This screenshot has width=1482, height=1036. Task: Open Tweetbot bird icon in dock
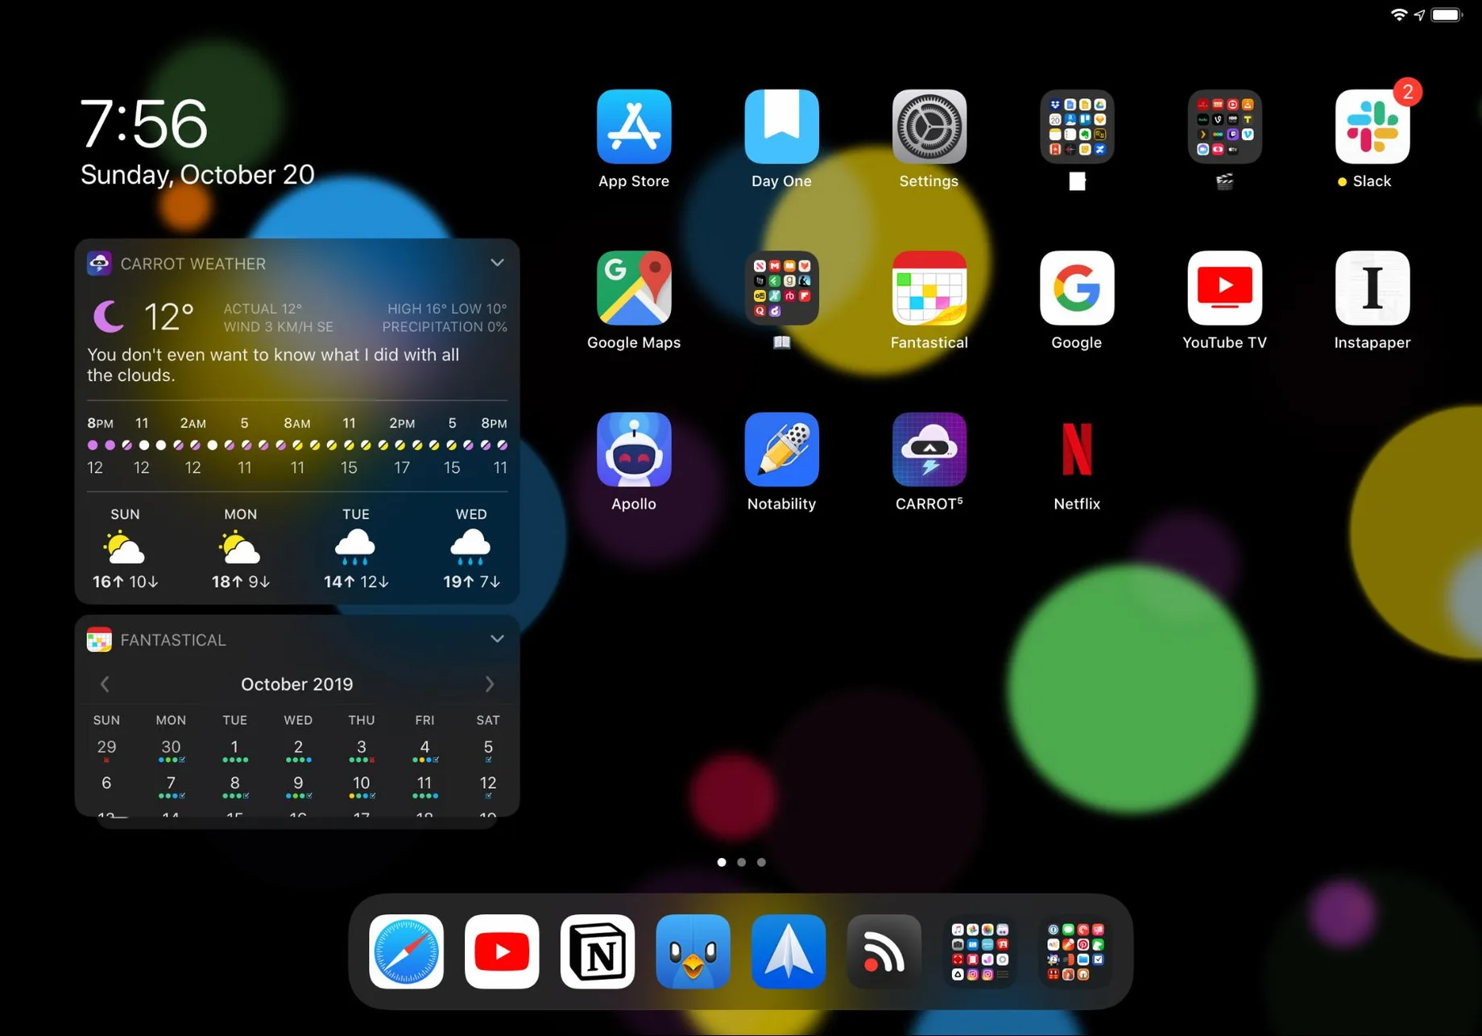693,951
